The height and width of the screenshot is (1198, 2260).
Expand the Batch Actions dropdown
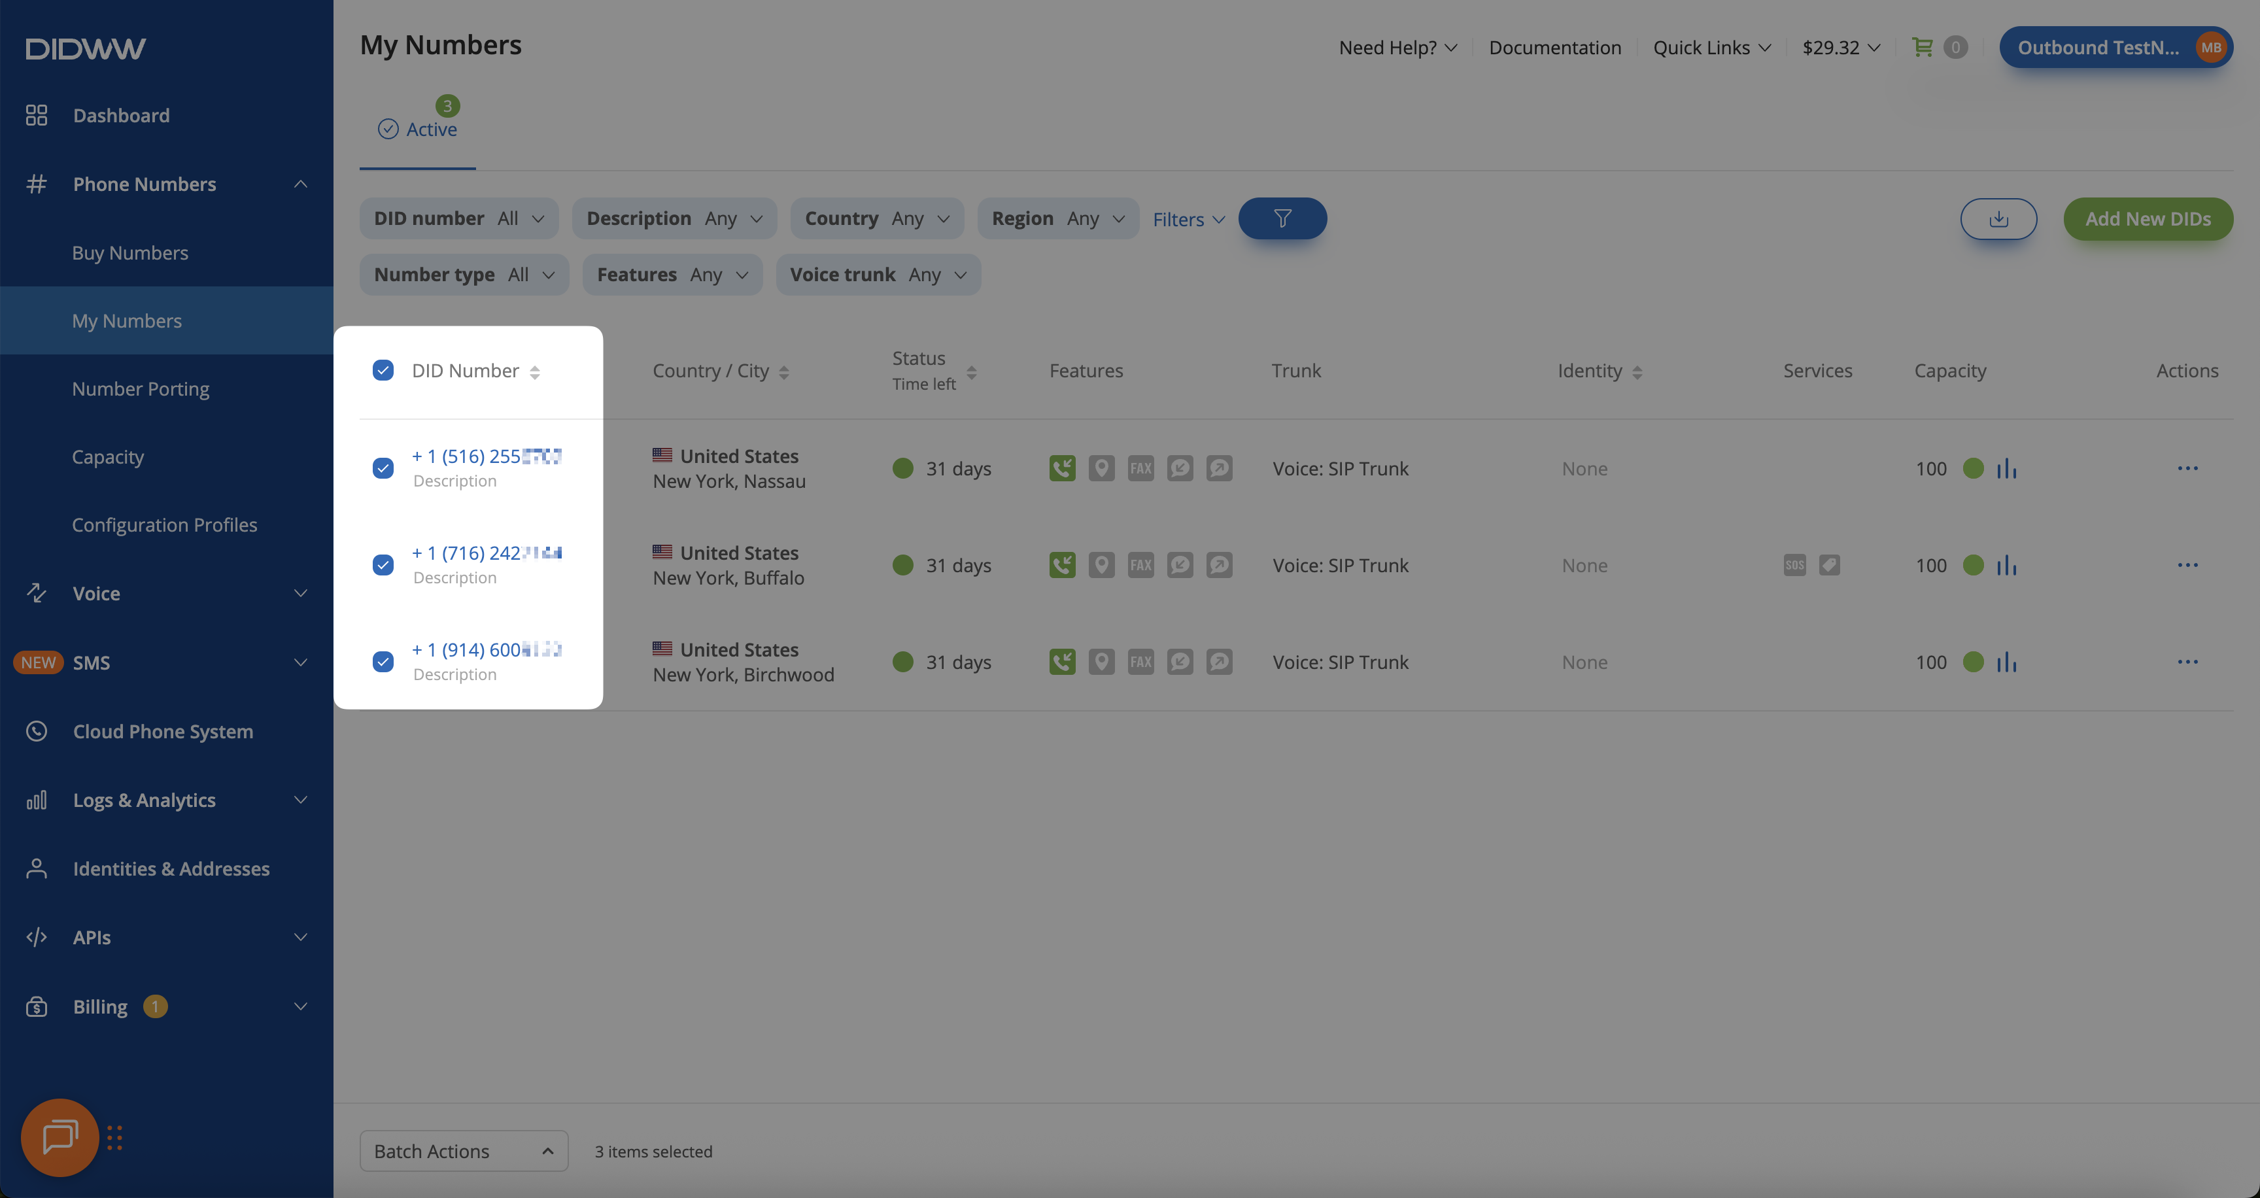coord(463,1151)
